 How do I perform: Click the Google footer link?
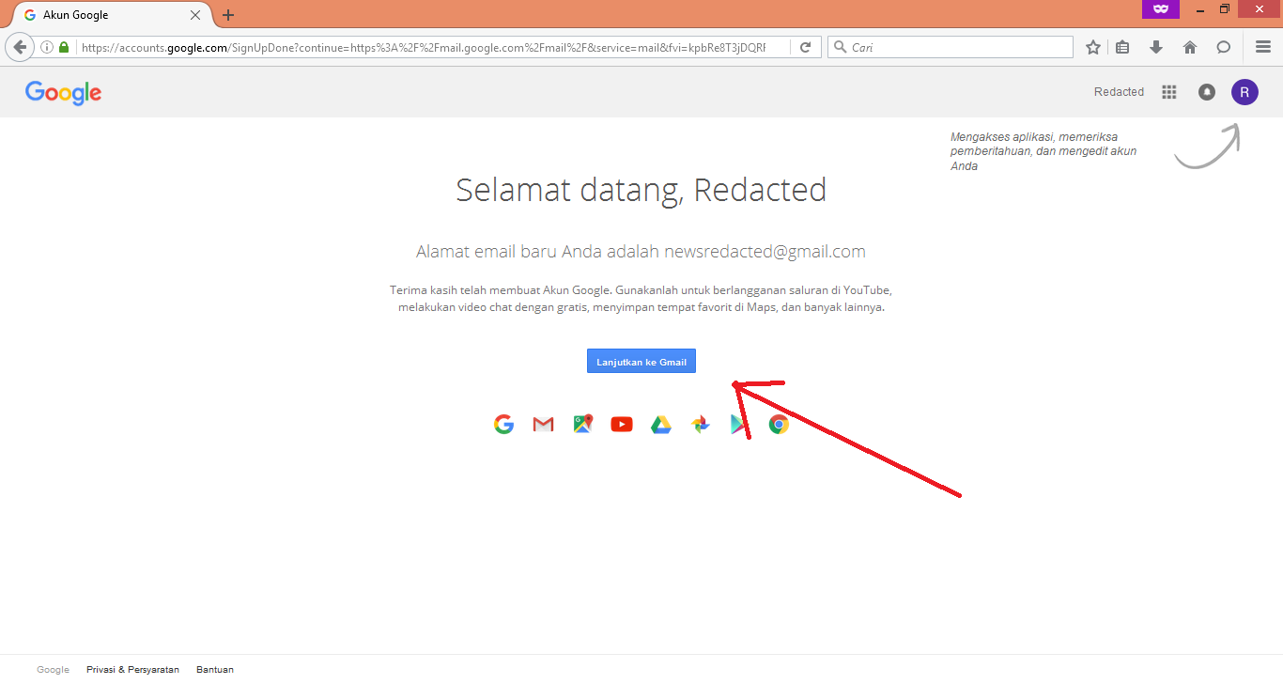[x=53, y=670]
